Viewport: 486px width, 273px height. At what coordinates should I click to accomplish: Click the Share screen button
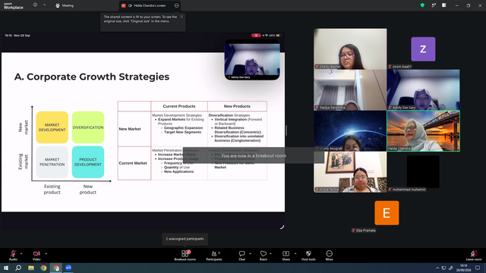[286, 256]
